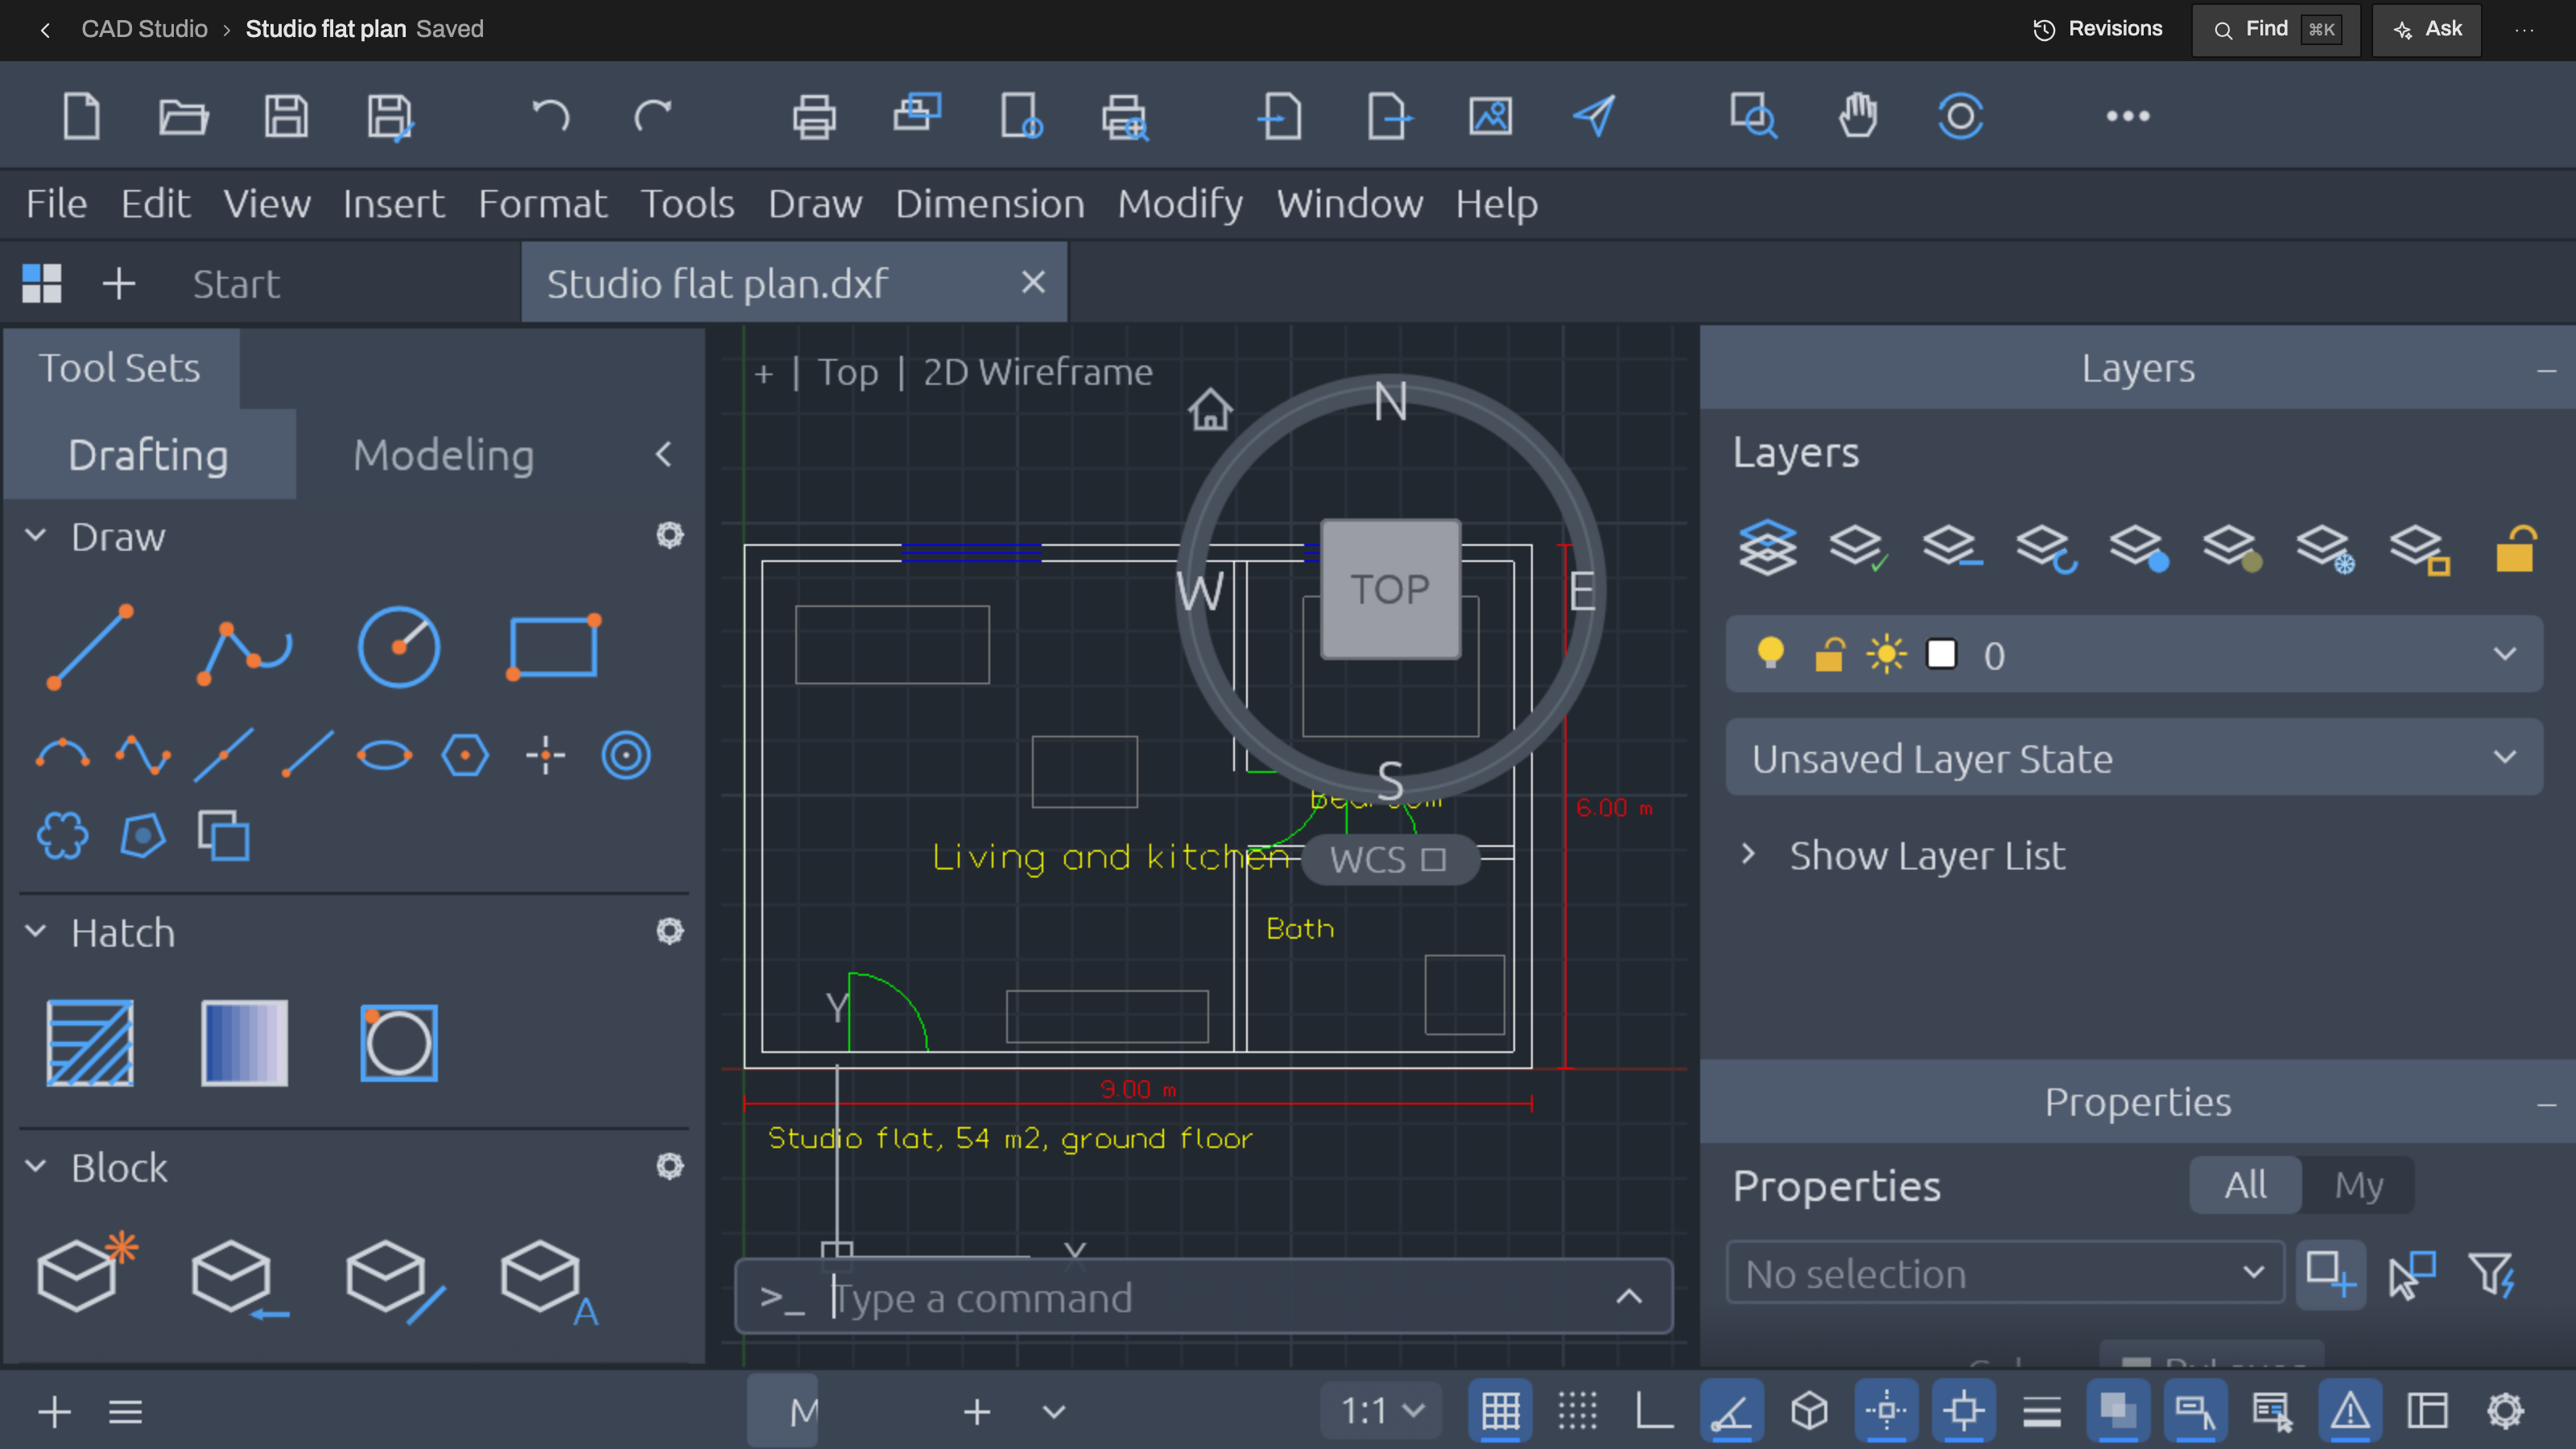
Task: Activate the Pan hand tool
Action: (1858, 116)
